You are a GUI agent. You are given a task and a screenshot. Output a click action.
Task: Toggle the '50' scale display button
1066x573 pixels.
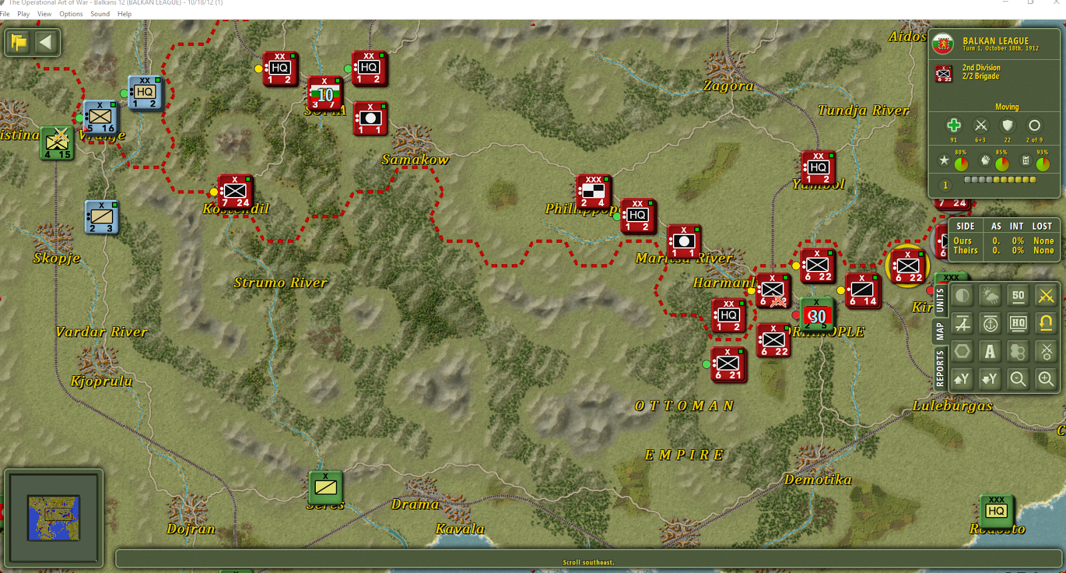click(x=1018, y=295)
